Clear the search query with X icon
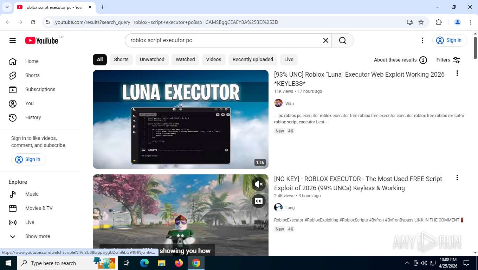The image size is (478, 270). pos(326,40)
